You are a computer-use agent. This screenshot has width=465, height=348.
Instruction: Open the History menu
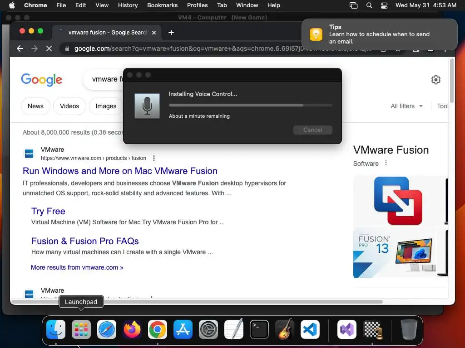[x=128, y=5]
